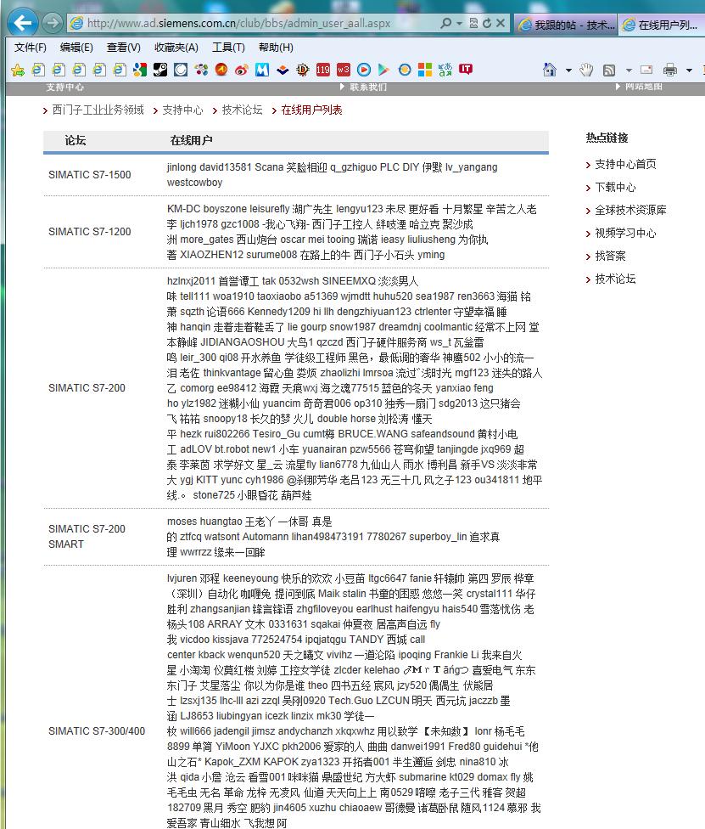Refresh the page with the reload icon

click(x=487, y=23)
